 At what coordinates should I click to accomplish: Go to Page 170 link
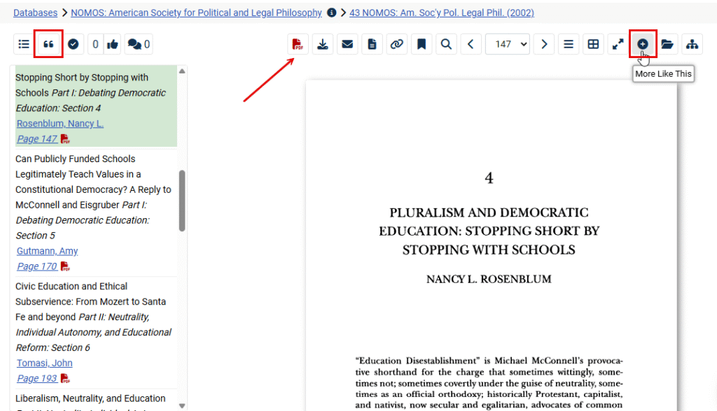[x=37, y=266]
